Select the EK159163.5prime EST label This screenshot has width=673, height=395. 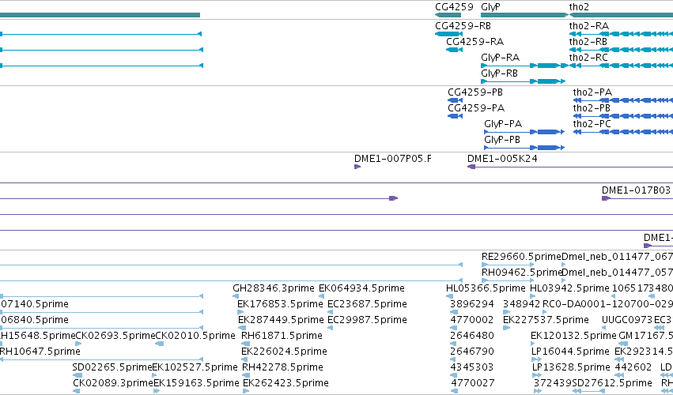196,383
